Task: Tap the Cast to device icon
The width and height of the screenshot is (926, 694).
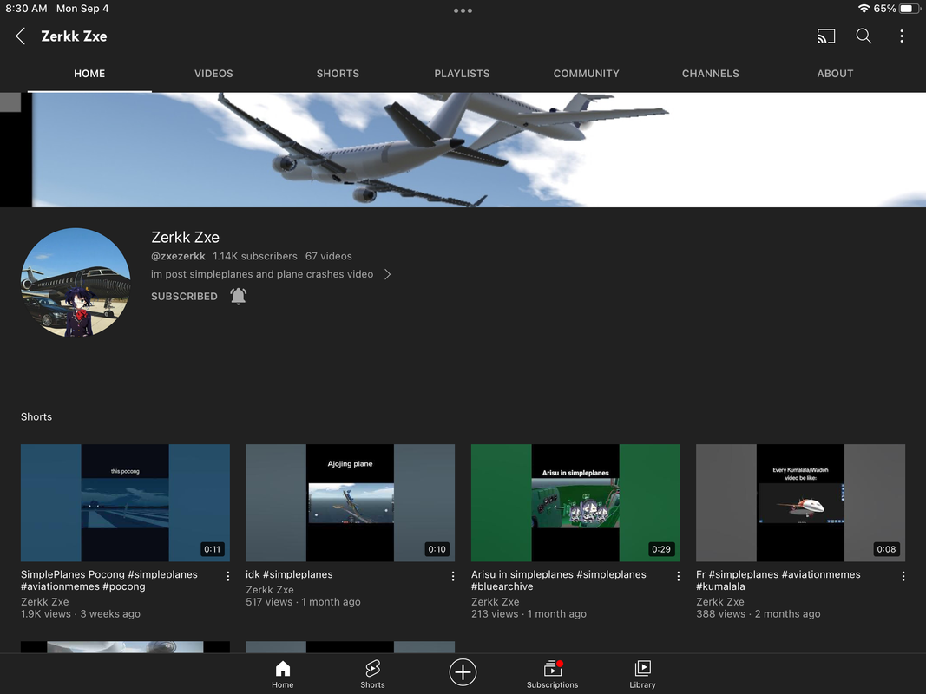Action: coord(825,36)
